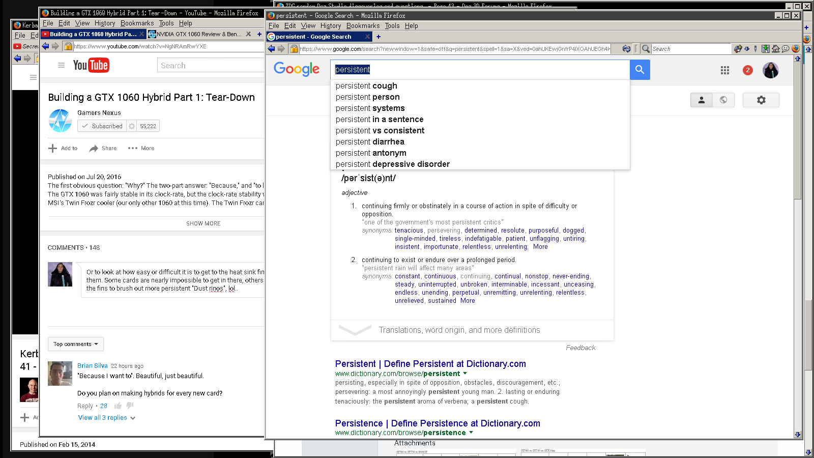Open the File menu in the Google window
This screenshot has height=458, width=814.
pos(274,25)
